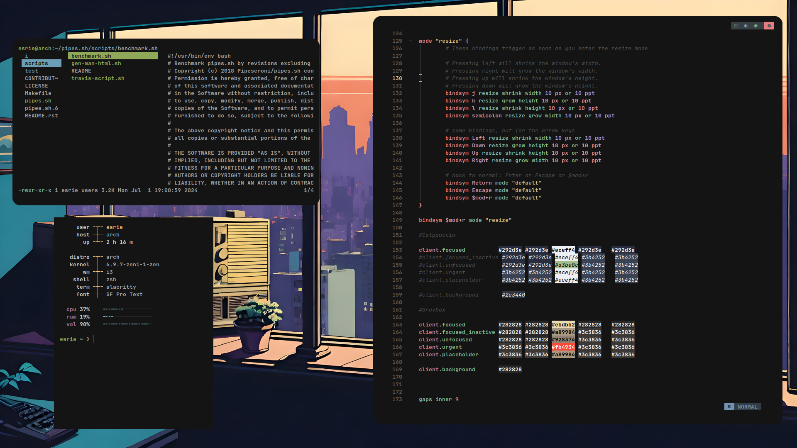Click line number 130 in the gutter
Screen dimensions: 797x448
[x=397, y=78]
